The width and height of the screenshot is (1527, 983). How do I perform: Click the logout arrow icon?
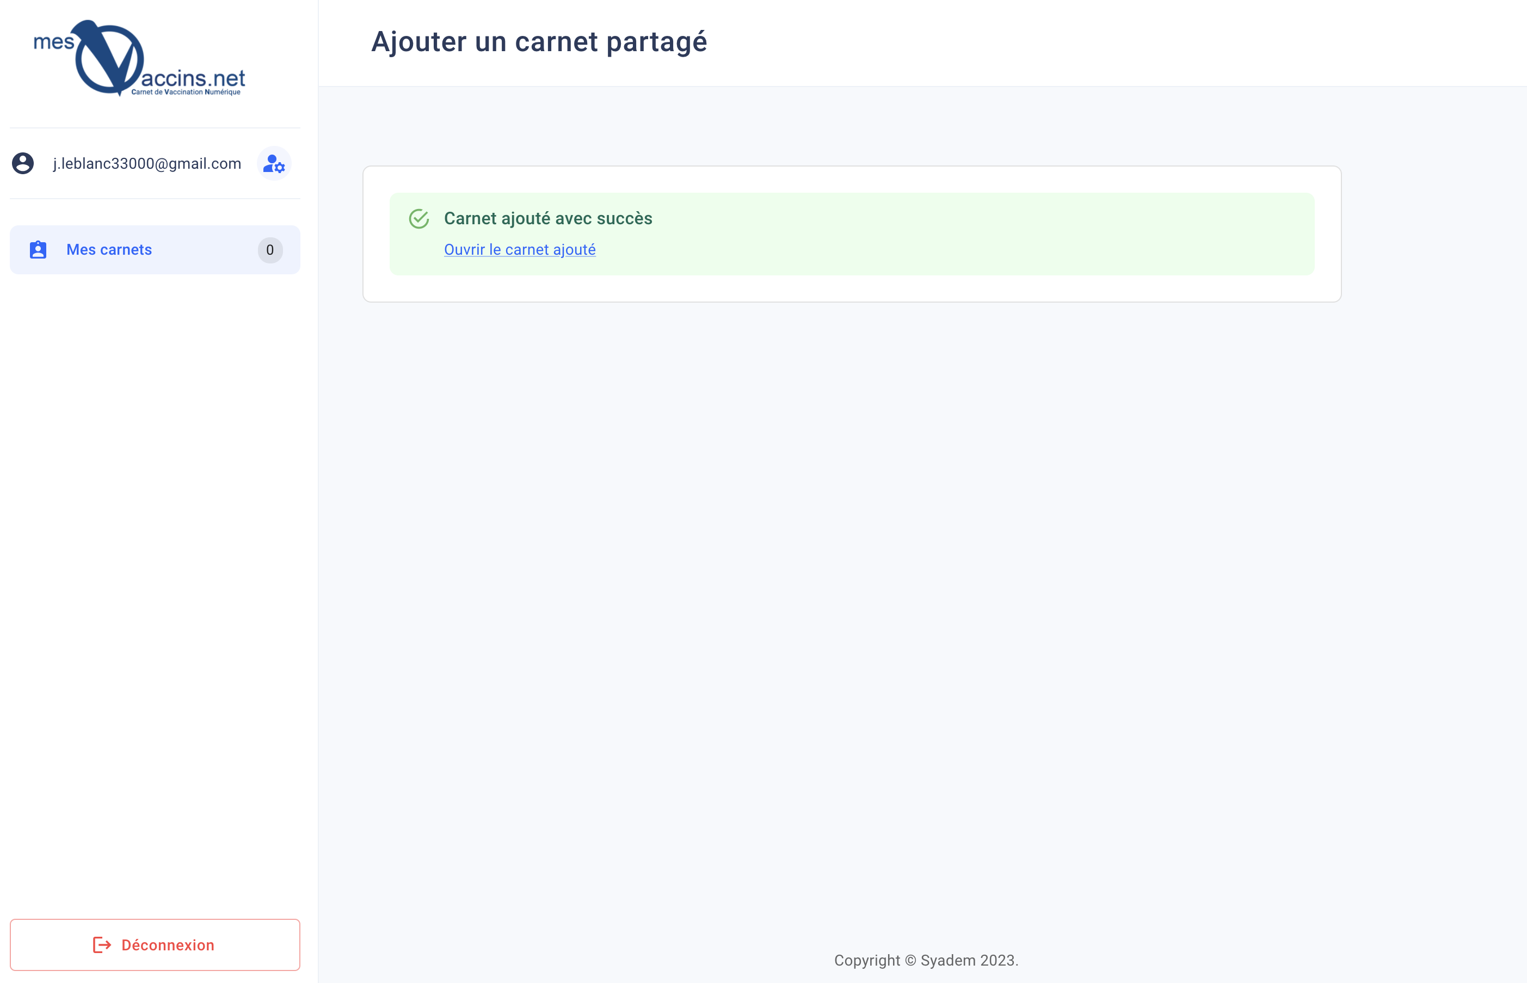(x=102, y=945)
